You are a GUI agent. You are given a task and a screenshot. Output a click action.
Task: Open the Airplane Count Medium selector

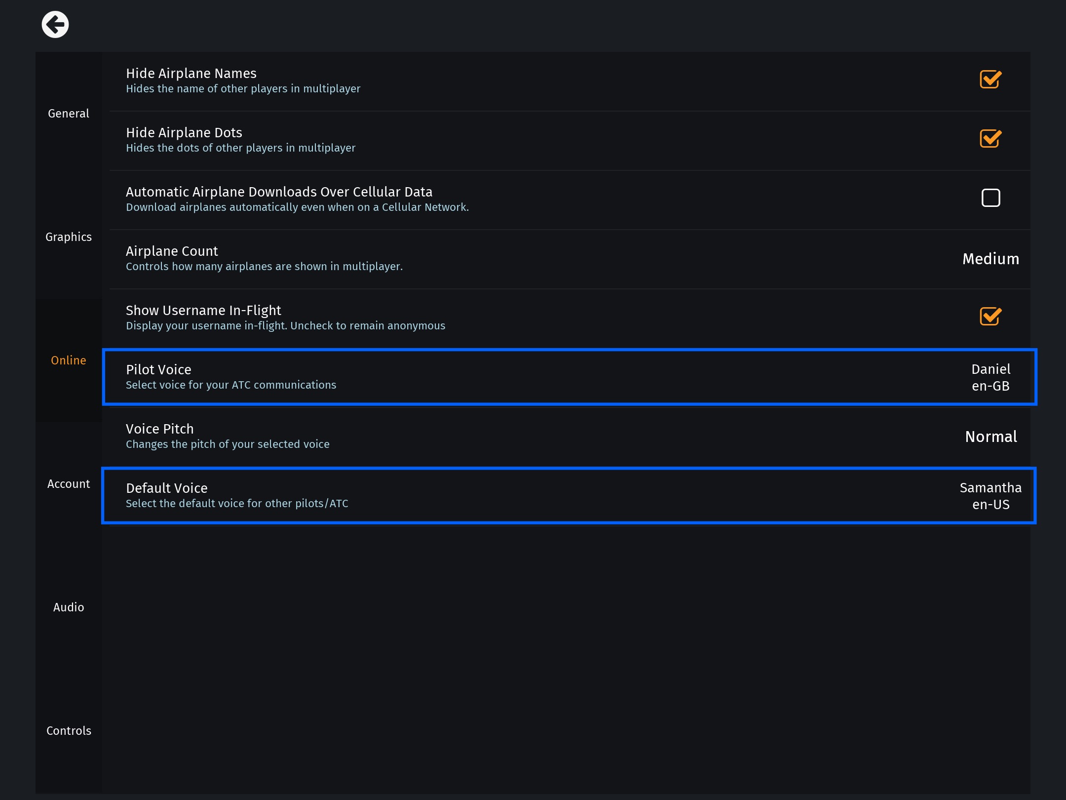pos(990,259)
